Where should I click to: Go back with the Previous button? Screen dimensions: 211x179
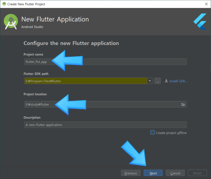[x=131, y=173]
